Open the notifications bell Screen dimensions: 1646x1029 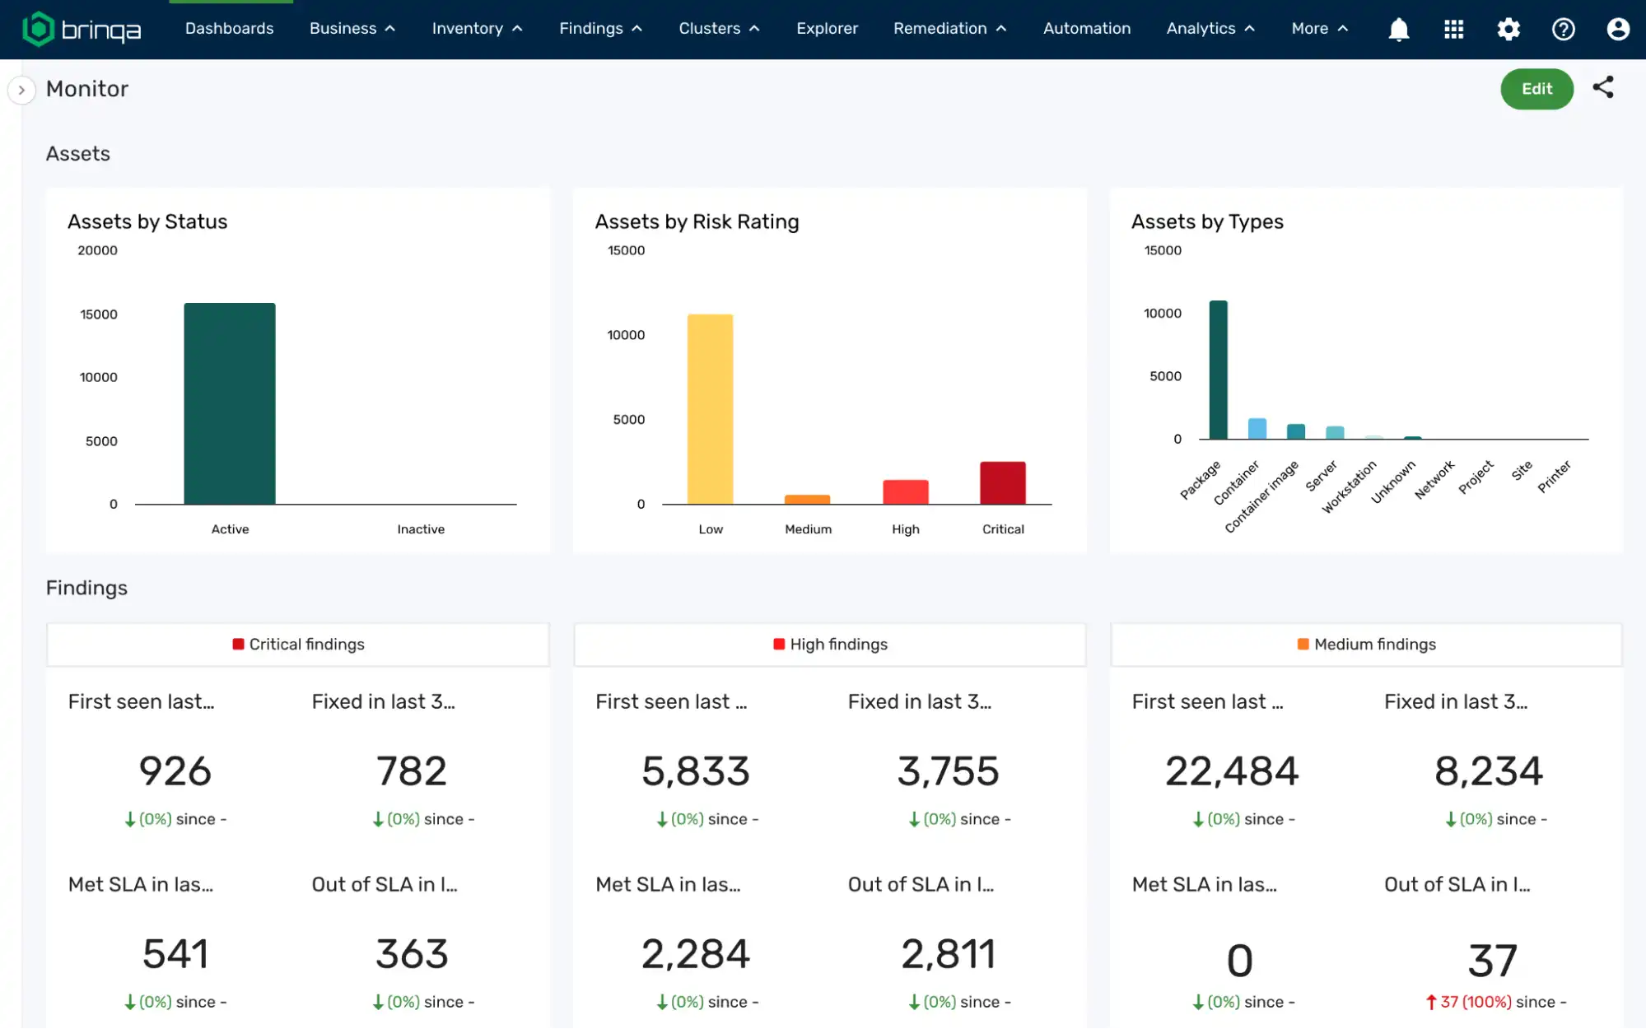pos(1398,29)
